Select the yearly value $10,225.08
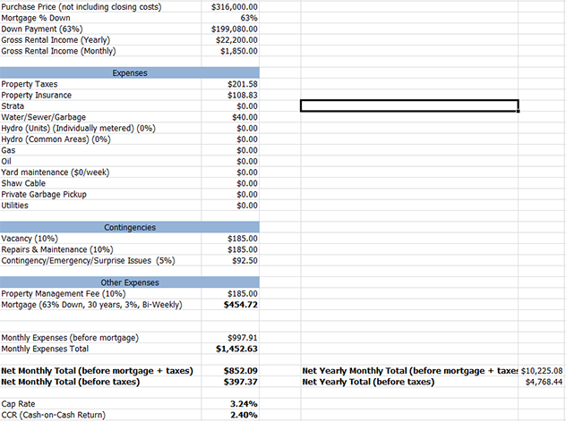This screenshot has height=421, width=566. point(542,371)
